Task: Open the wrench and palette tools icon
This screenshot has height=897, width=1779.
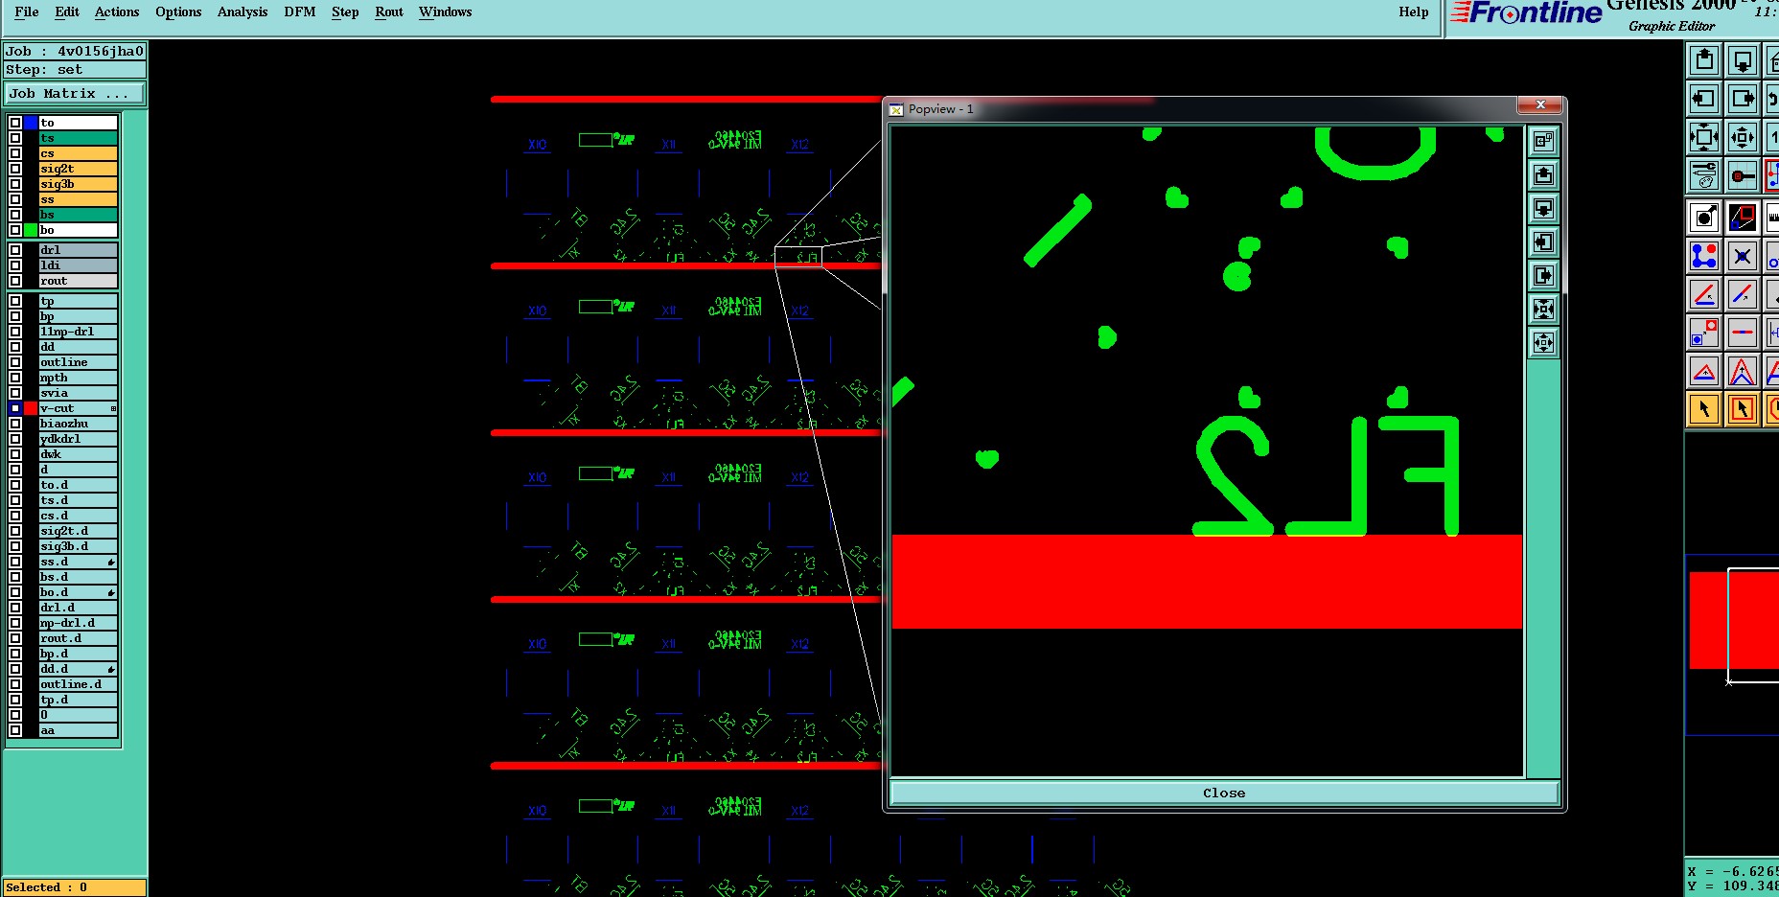Action: pyautogui.click(x=1704, y=175)
